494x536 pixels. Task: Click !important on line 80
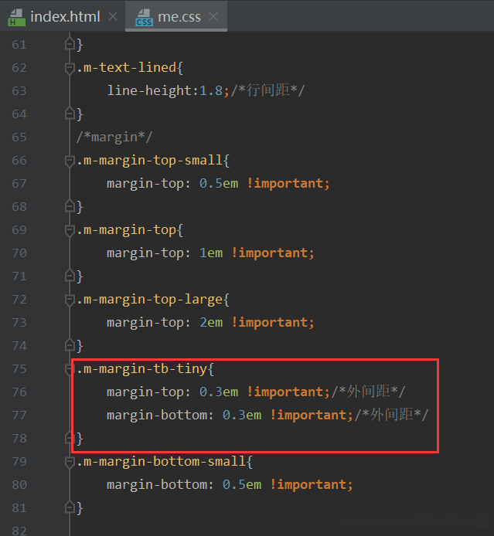308,485
